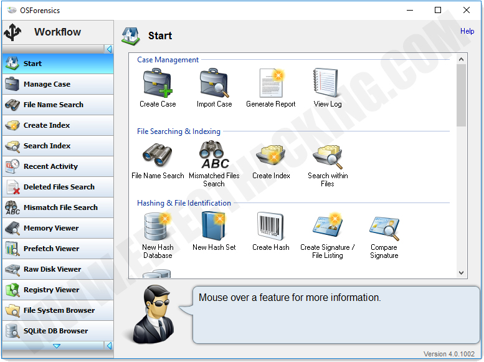Click the Workflow header arrows icon
Image resolution: width=484 pixels, height=362 pixels.
pos(12,32)
